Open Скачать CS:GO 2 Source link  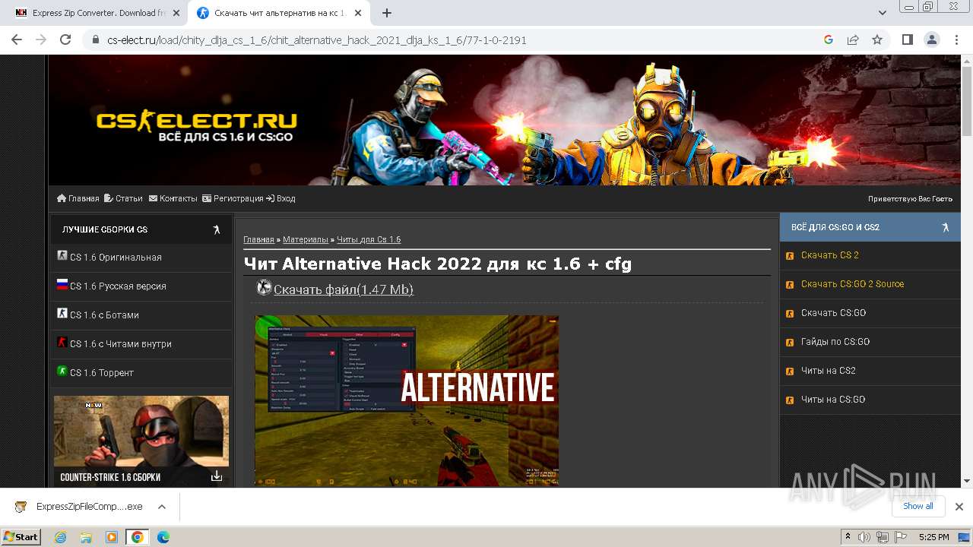pyautogui.click(x=853, y=284)
